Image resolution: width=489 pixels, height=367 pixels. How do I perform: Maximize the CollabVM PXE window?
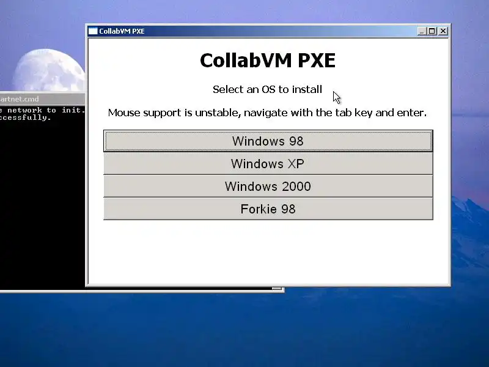pyautogui.click(x=432, y=31)
